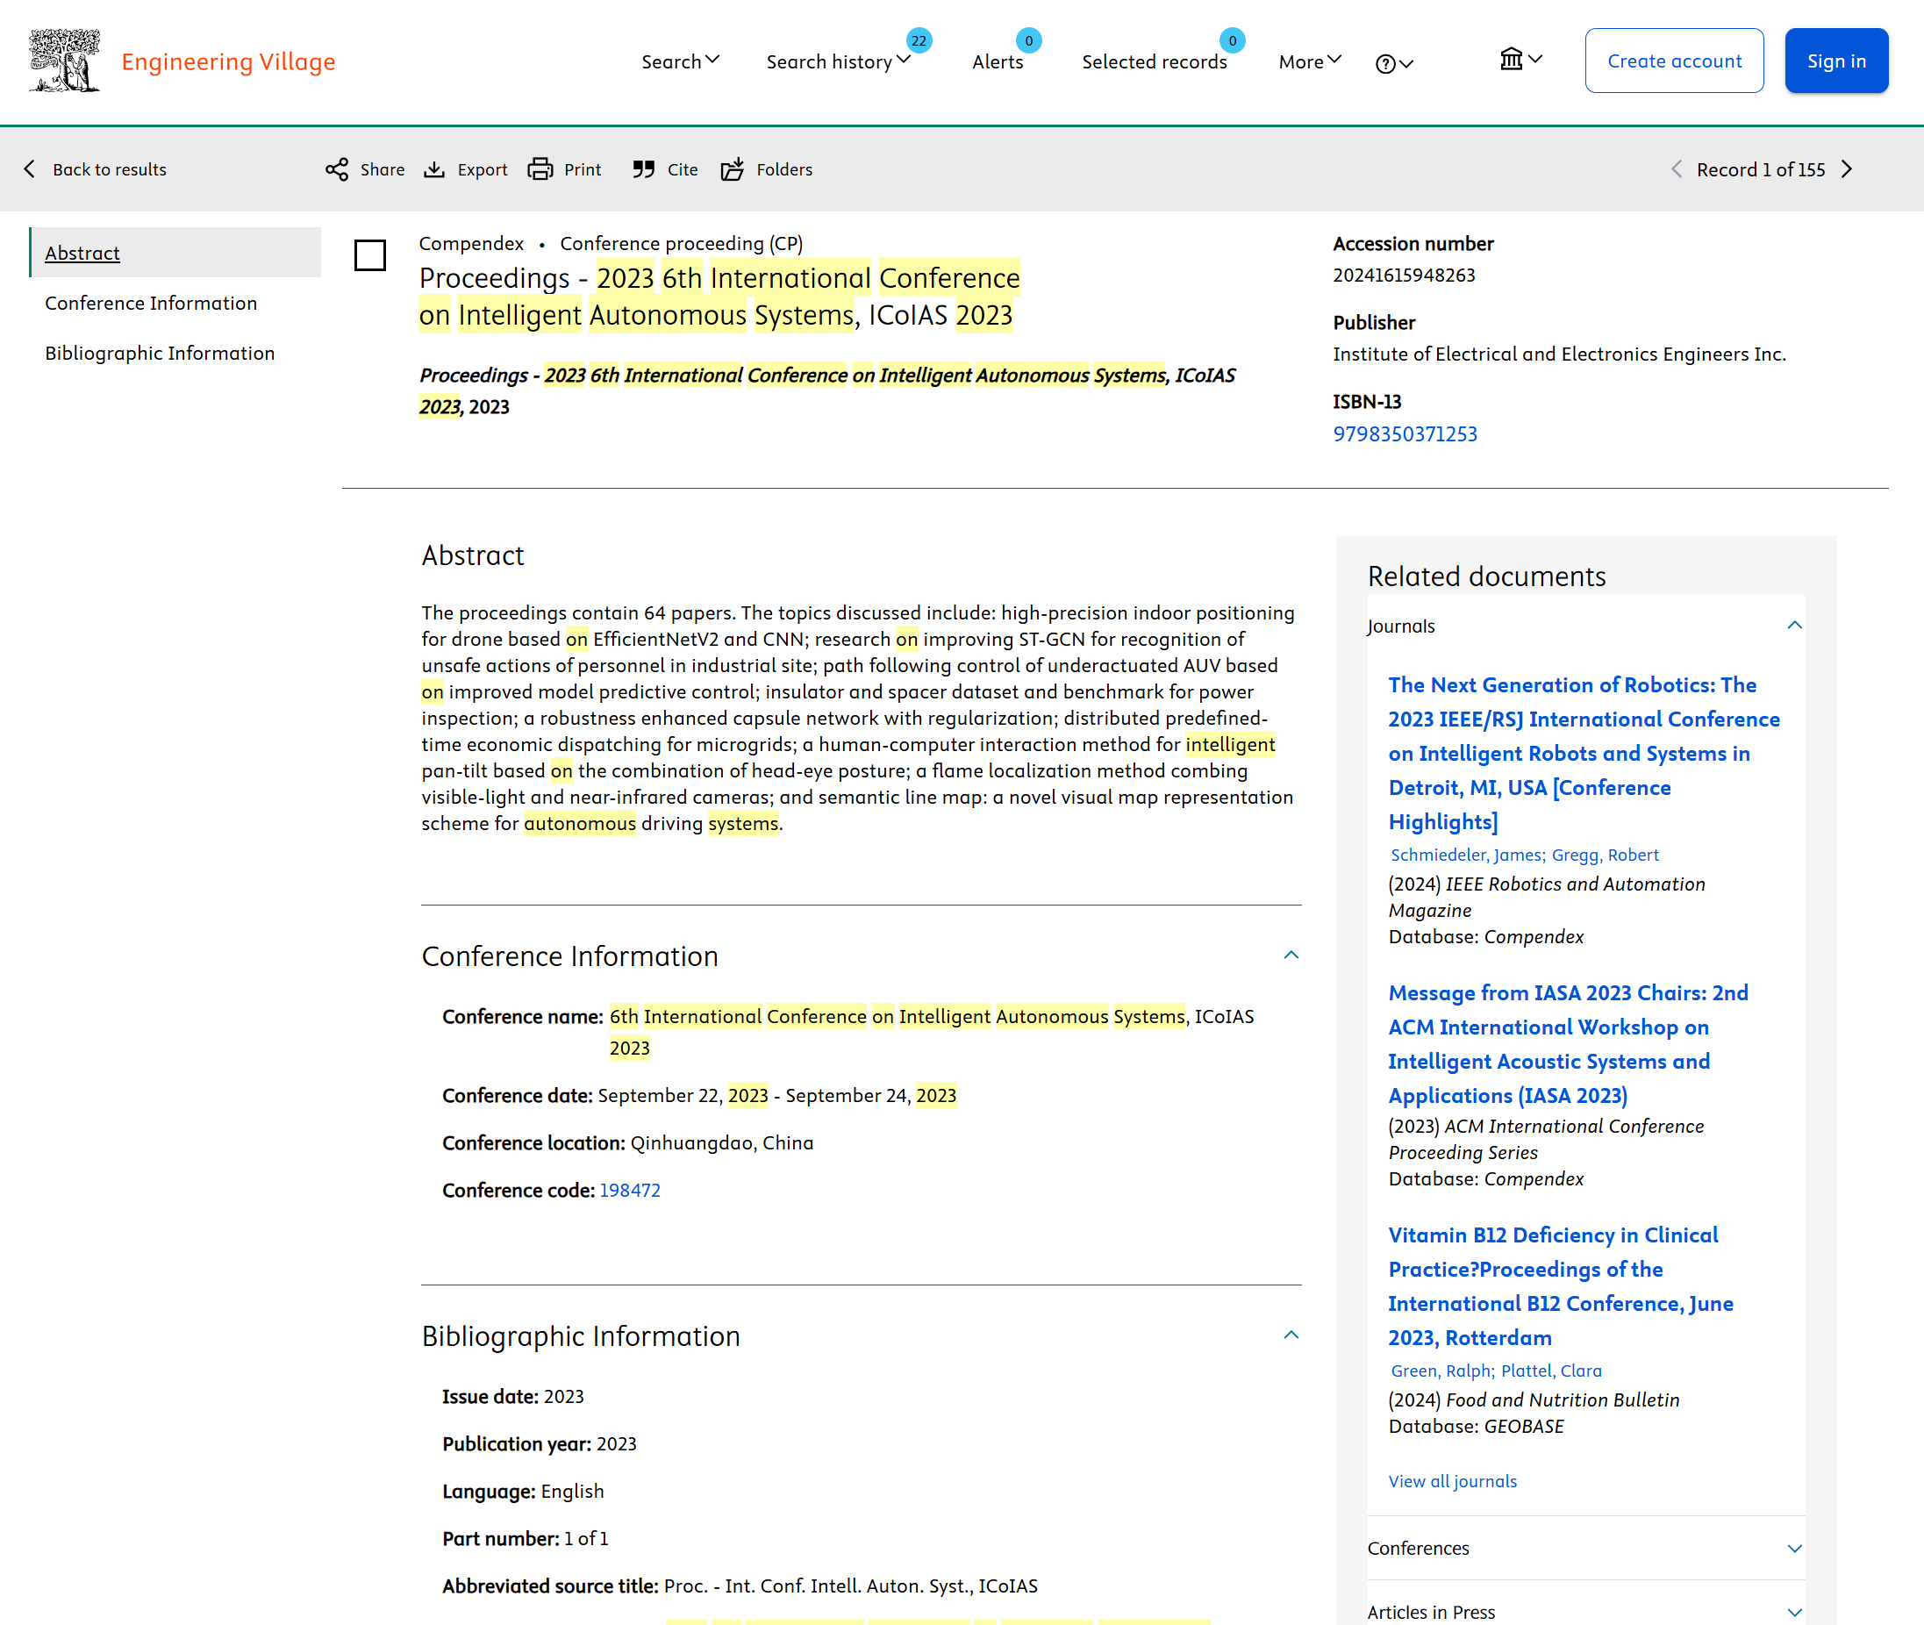
Task: Click the Selected records count badge
Action: pos(1233,40)
